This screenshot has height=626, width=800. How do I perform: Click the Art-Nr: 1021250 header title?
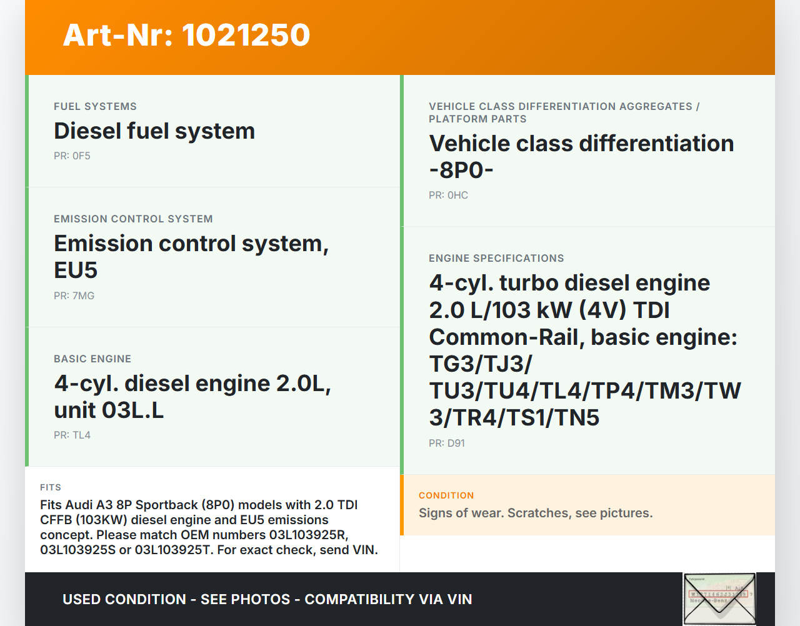pos(186,35)
